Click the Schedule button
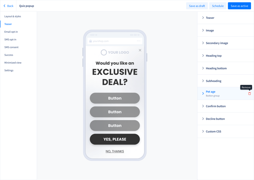 [x=218, y=6]
